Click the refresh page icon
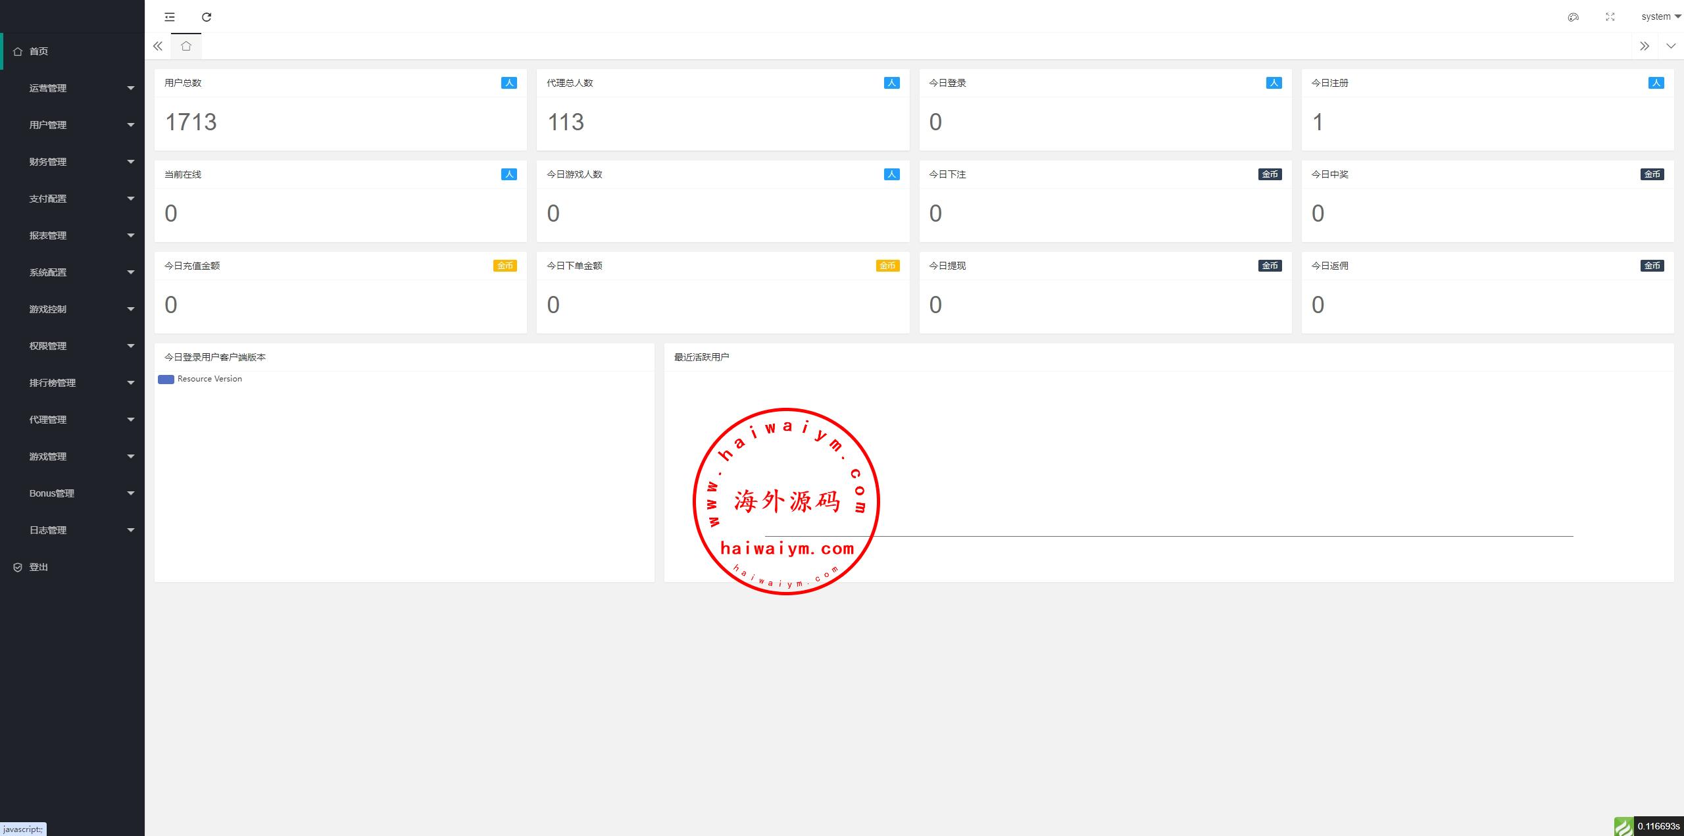1684x836 pixels. (207, 17)
